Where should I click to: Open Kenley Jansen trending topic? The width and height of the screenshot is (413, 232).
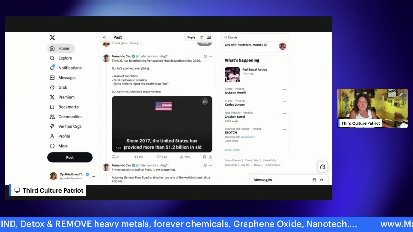point(235,105)
